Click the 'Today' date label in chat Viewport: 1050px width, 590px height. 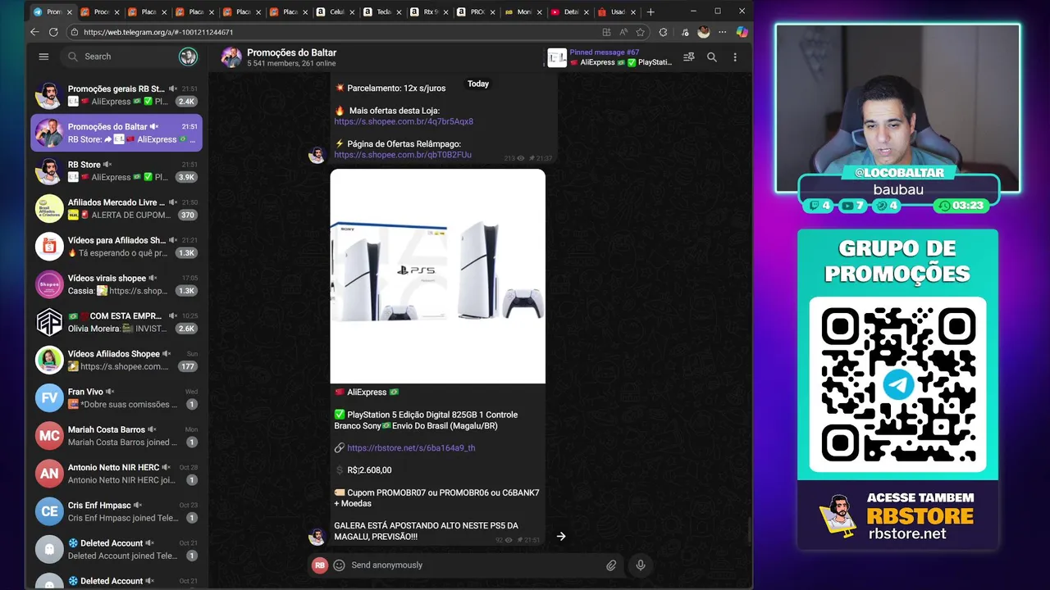click(x=478, y=84)
